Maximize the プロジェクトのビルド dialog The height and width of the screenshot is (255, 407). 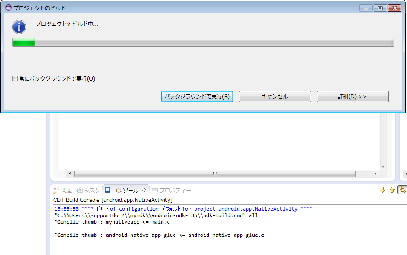point(380,8)
